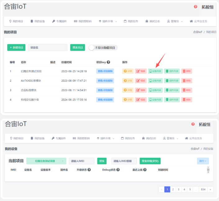The height and width of the screenshot is (201, 219).
Task: Open 固件列表 for 合宙标准模块 row
Action: [x=172, y=90]
